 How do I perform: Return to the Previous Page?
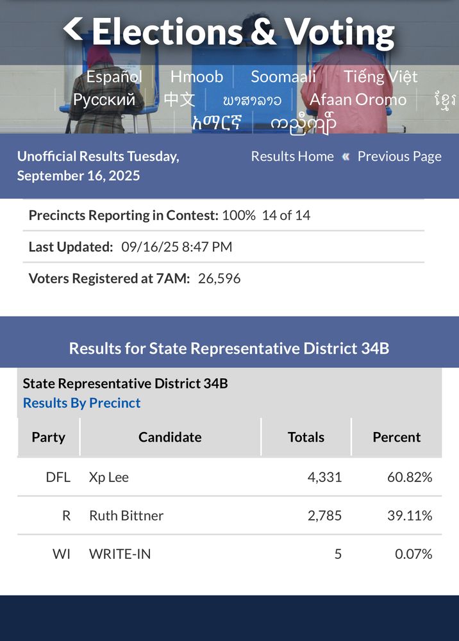pos(399,156)
